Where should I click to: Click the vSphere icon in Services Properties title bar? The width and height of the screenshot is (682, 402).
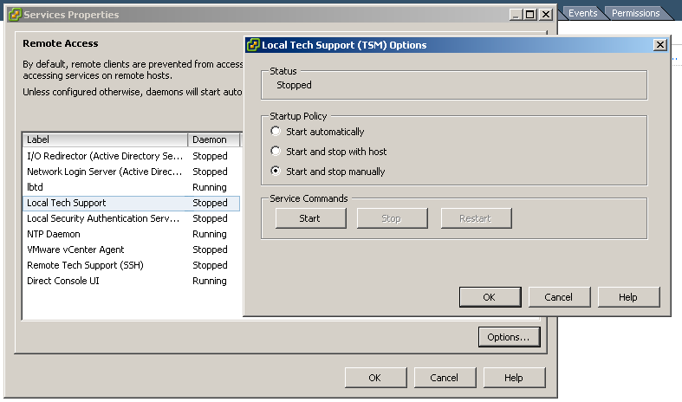(15, 15)
